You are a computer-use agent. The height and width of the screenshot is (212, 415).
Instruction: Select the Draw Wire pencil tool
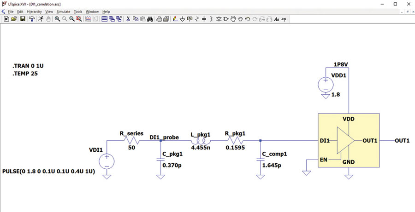tap(175, 19)
